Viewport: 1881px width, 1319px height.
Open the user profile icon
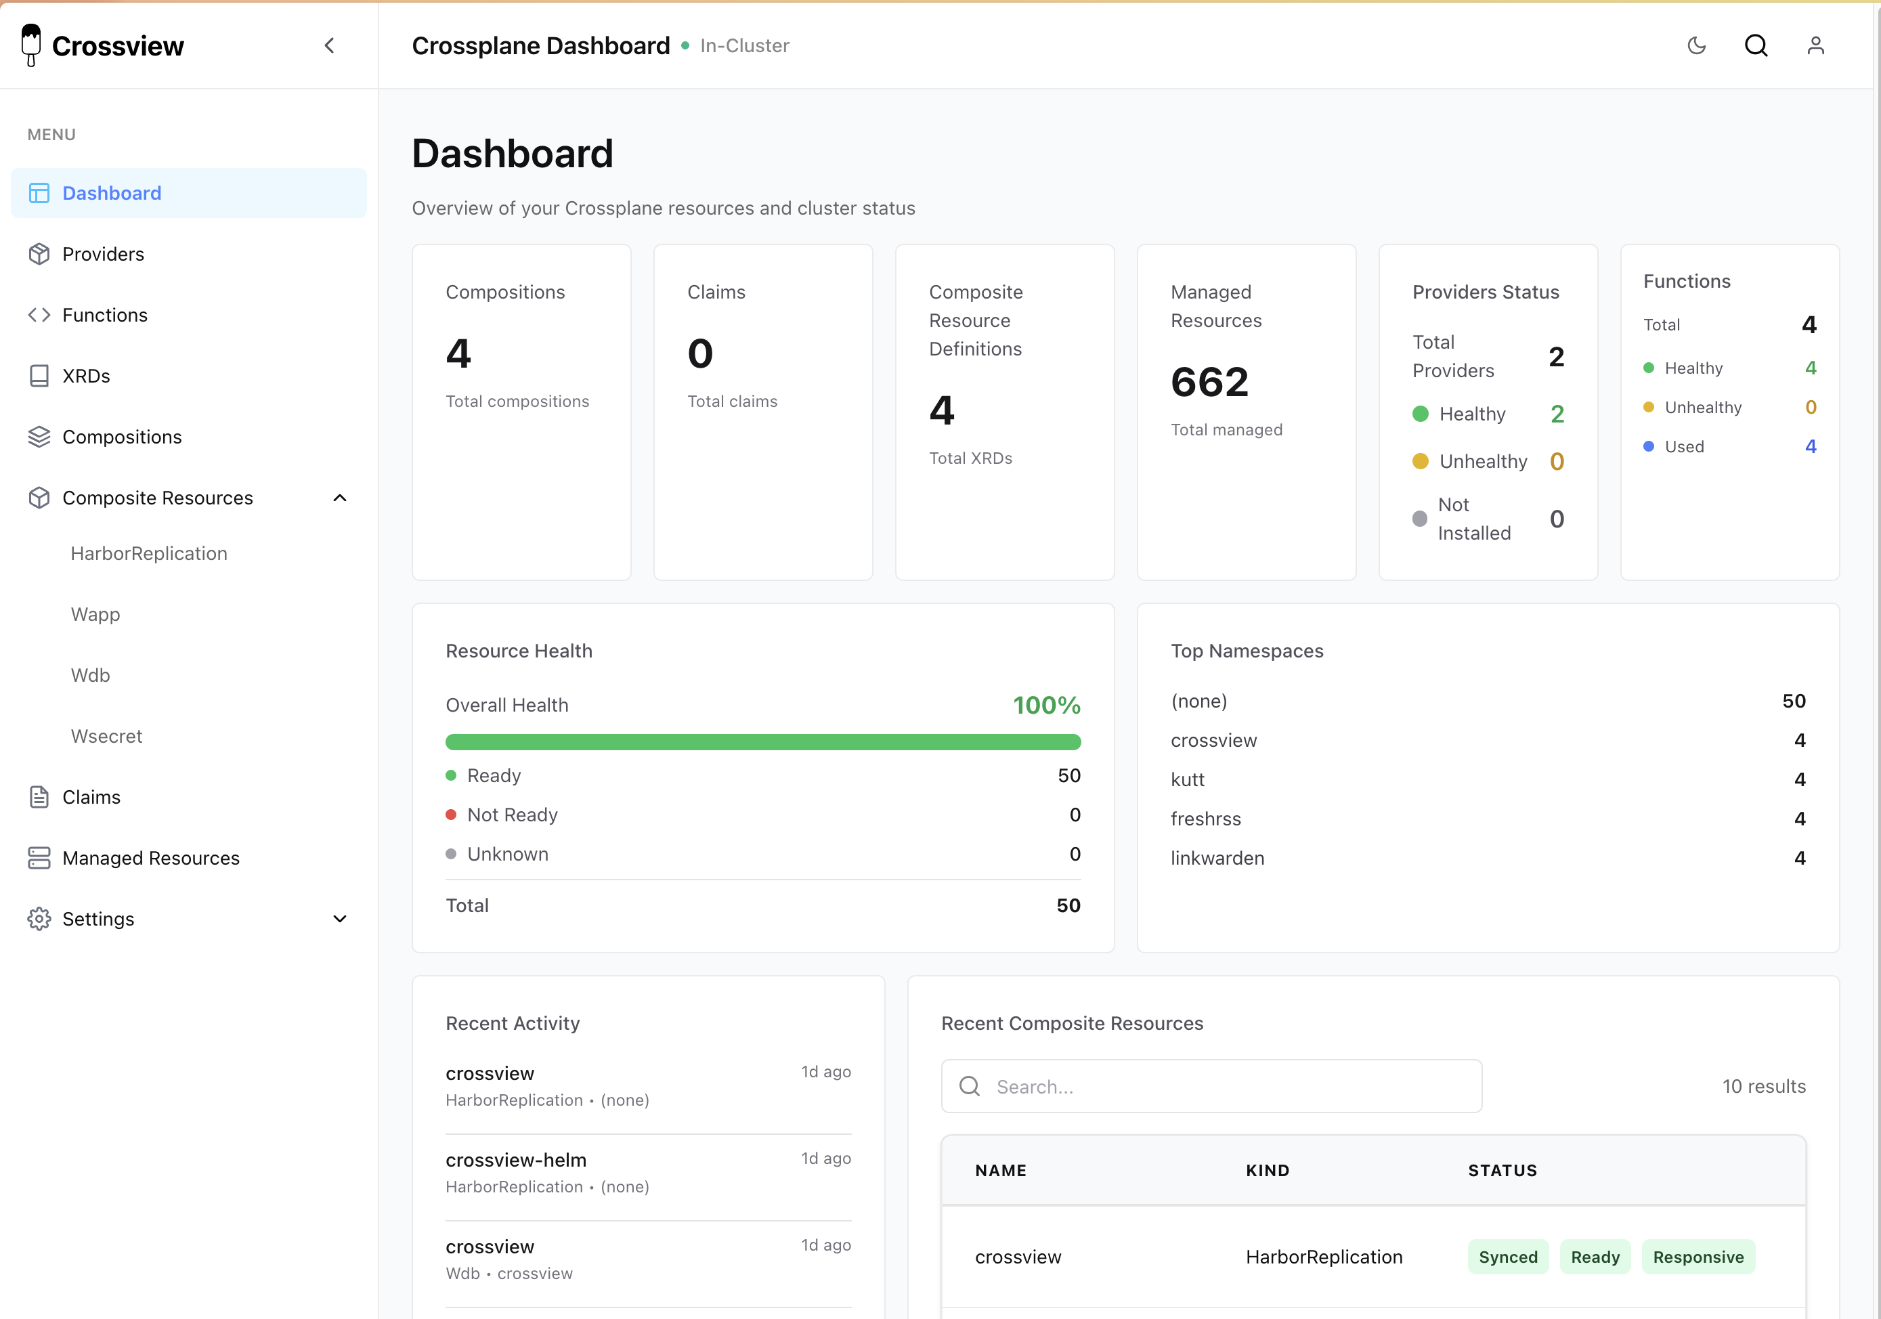click(1816, 45)
